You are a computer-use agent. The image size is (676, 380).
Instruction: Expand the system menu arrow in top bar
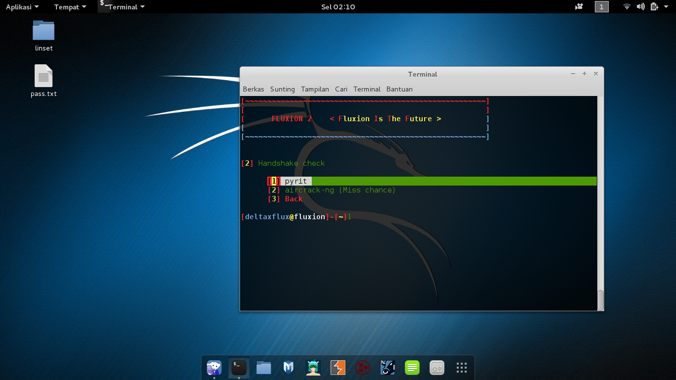[x=667, y=7]
